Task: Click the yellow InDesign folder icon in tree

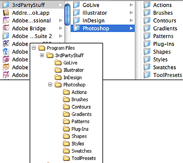Action: pyautogui.click(x=58, y=77)
